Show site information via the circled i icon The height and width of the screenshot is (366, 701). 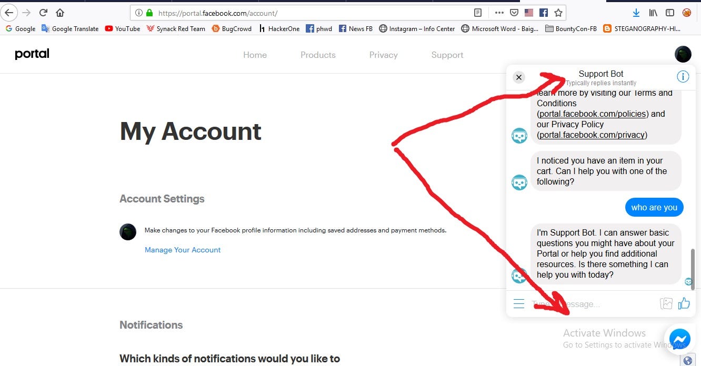coord(139,13)
